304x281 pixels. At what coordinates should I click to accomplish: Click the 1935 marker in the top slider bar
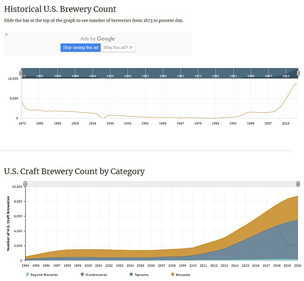point(110,76)
